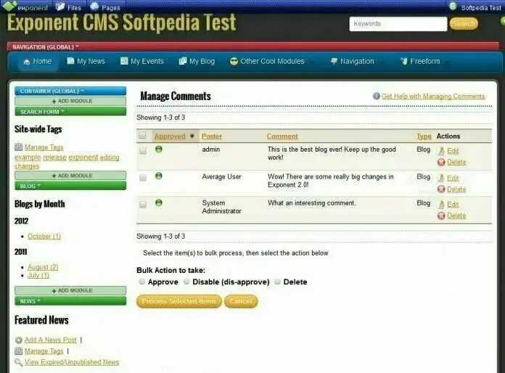Click the red delete icon for Average User's comment

pyautogui.click(x=441, y=189)
